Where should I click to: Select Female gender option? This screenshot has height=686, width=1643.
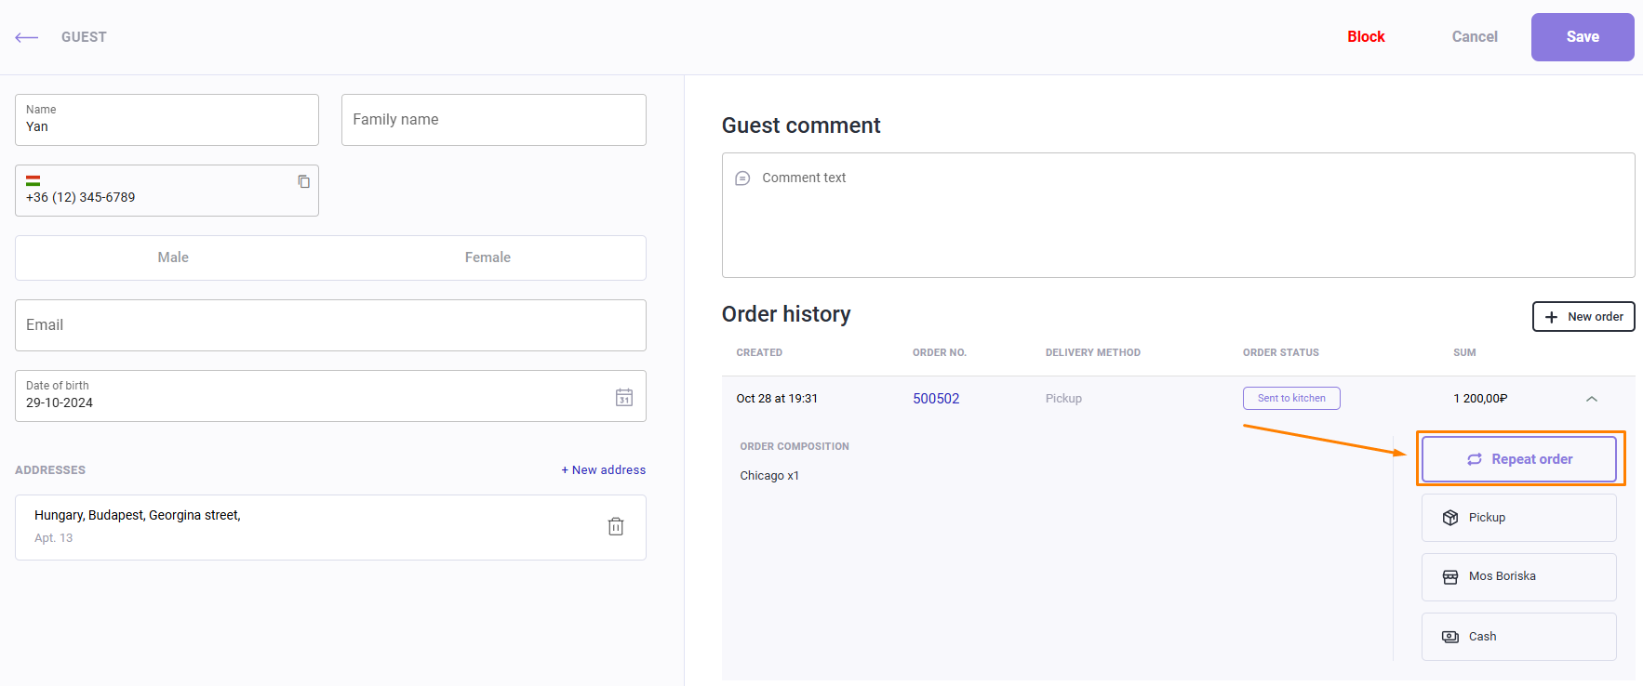click(488, 257)
